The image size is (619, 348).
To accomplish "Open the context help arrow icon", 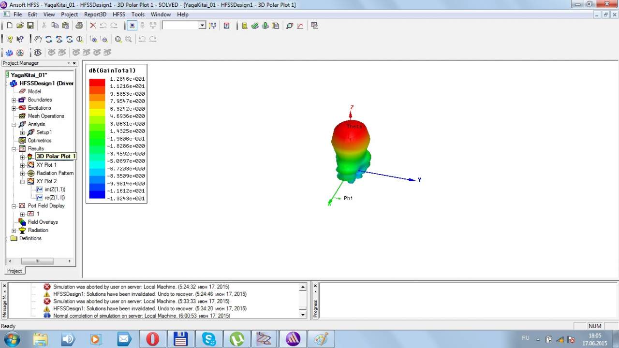I will tap(20, 39).
